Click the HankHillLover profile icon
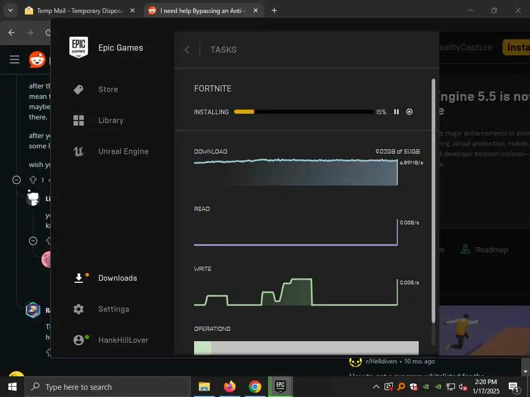Image resolution: width=530 pixels, height=397 pixels. (79, 340)
